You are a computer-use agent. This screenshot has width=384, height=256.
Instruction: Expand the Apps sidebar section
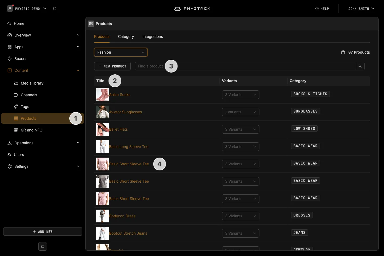[x=78, y=47]
